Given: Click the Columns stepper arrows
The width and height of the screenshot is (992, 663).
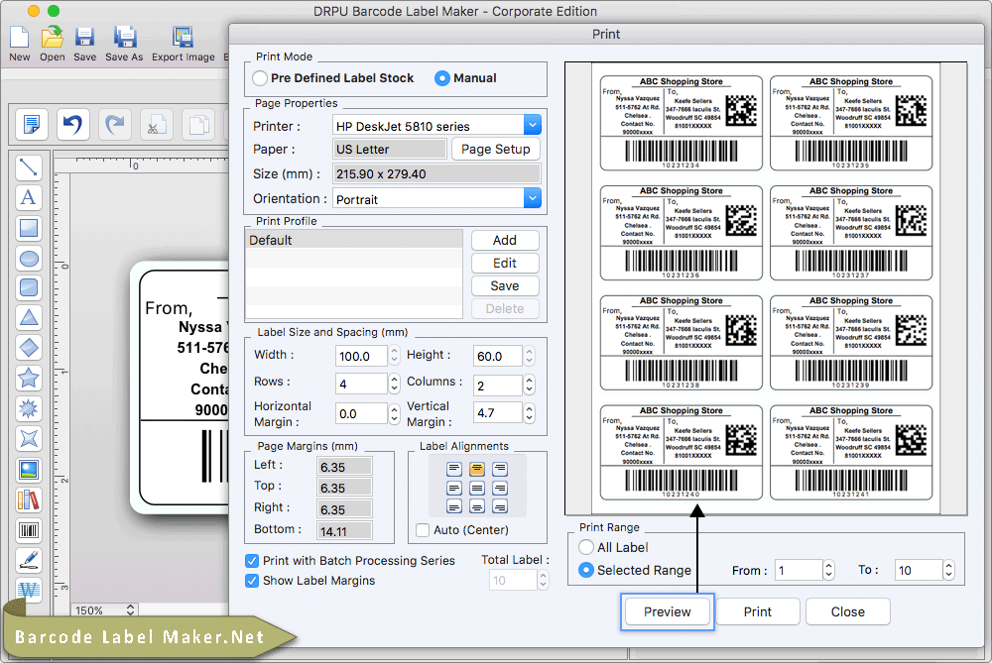Looking at the screenshot, I should [530, 385].
